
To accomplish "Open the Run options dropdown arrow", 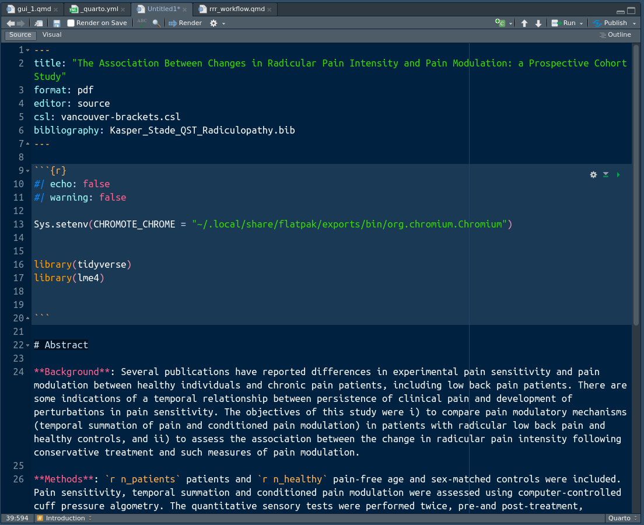I will [581, 24].
